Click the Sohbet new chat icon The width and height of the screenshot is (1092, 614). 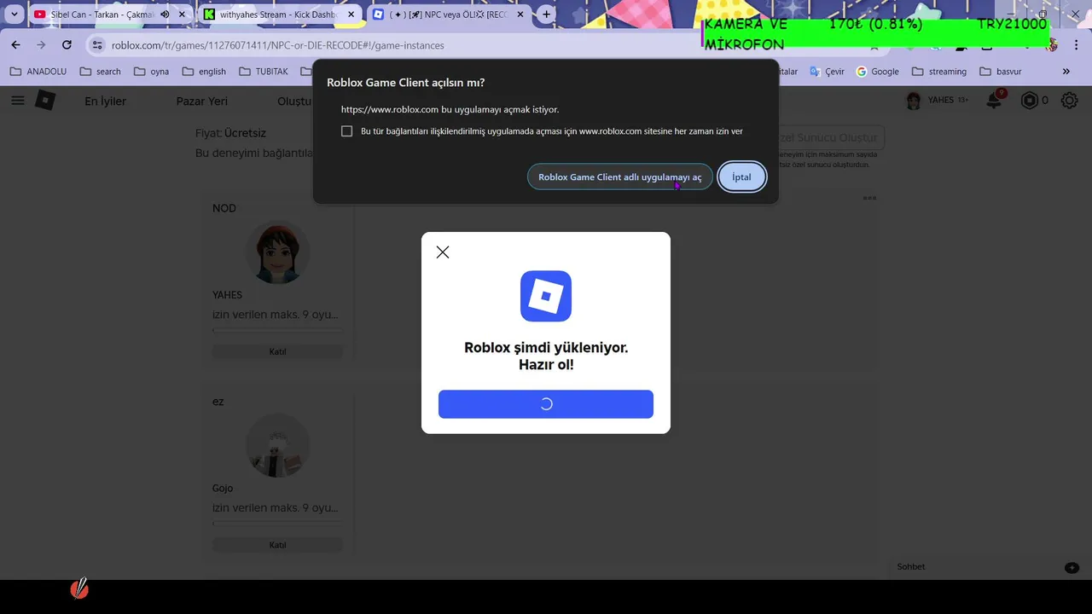[1072, 567]
